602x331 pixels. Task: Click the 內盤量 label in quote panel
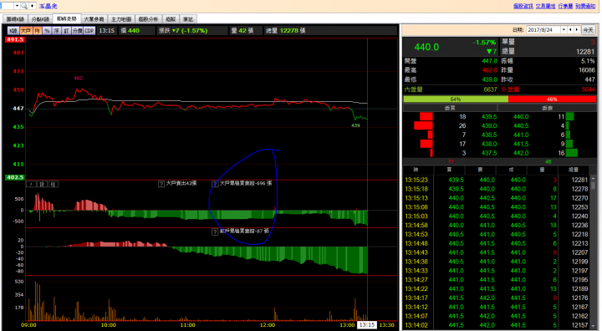point(414,89)
